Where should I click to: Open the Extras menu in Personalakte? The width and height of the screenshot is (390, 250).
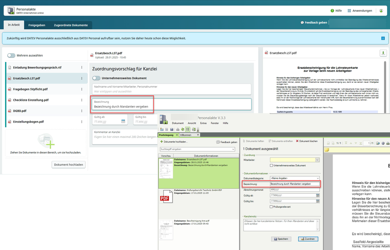coord(203,123)
